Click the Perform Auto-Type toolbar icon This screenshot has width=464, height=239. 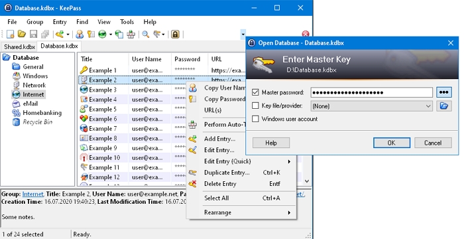click(x=131, y=34)
